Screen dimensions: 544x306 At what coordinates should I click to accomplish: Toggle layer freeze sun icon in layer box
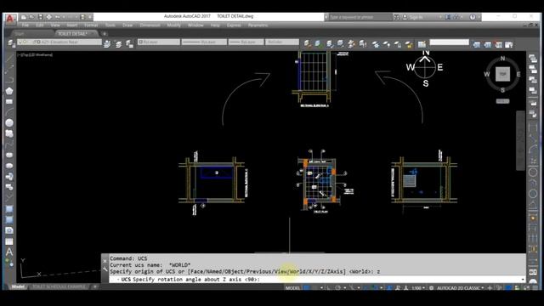[25, 42]
